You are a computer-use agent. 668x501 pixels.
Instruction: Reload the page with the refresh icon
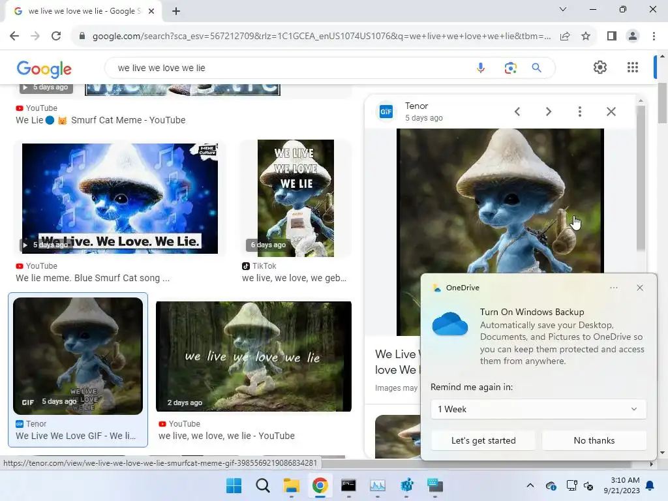point(56,37)
